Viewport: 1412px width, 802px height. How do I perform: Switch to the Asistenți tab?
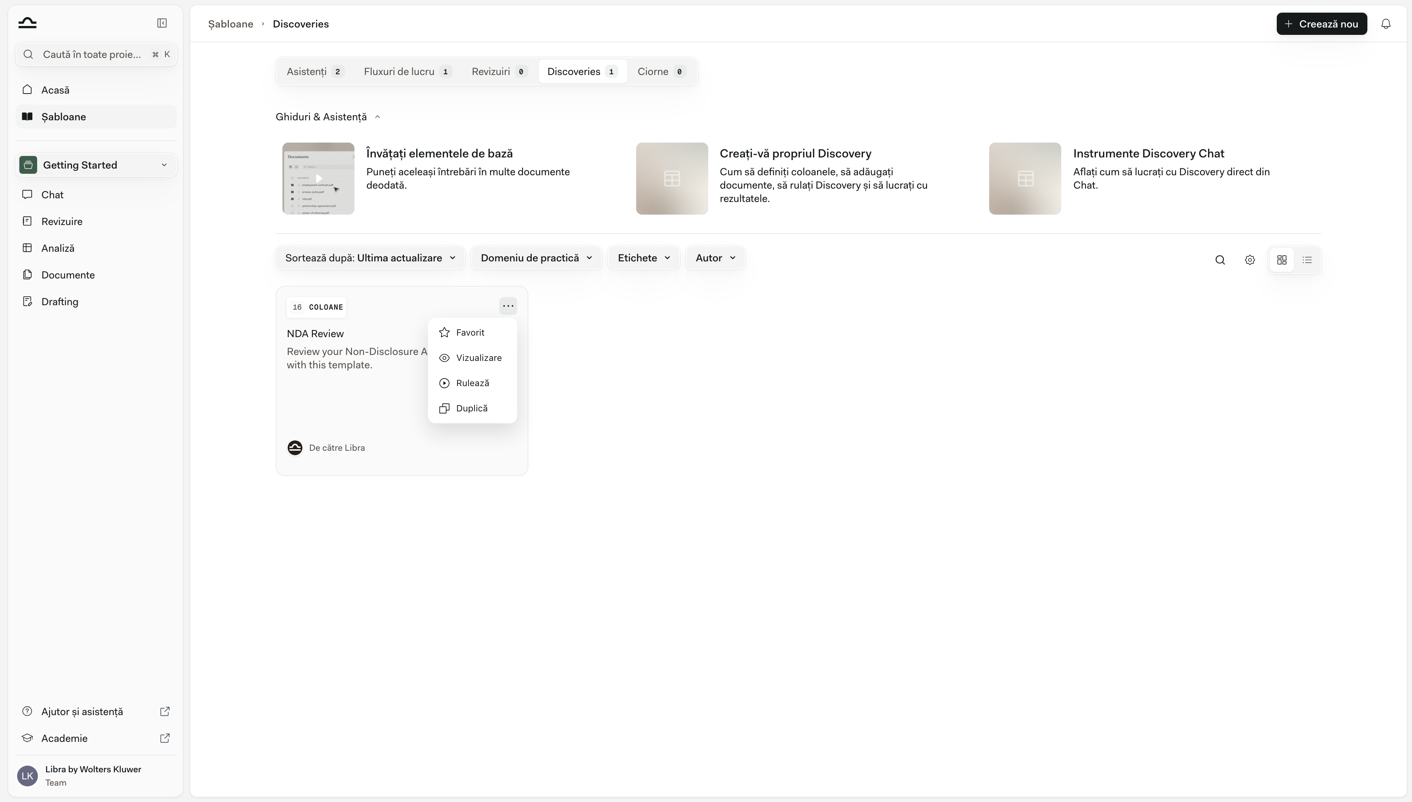pyautogui.click(x=315, y=72)
